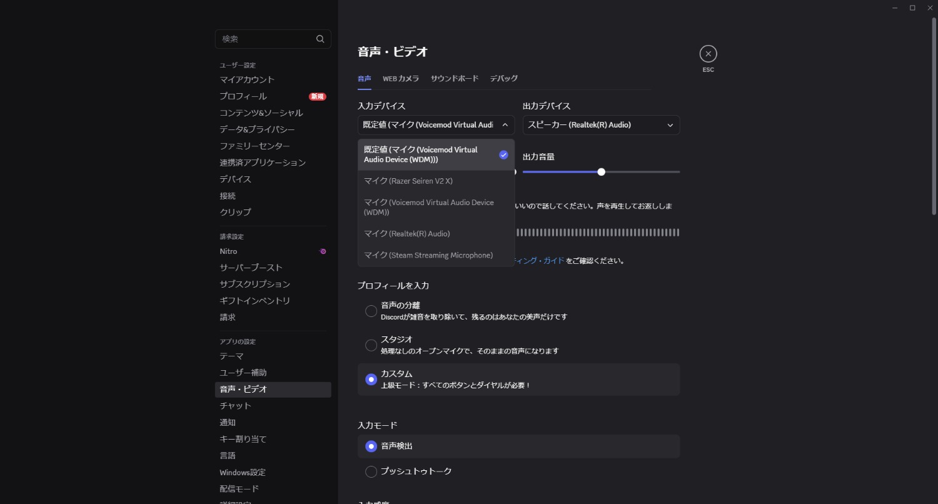
Task: Open マイアカウント settings page
Action: pyautogui.click(x=247, y=80)
